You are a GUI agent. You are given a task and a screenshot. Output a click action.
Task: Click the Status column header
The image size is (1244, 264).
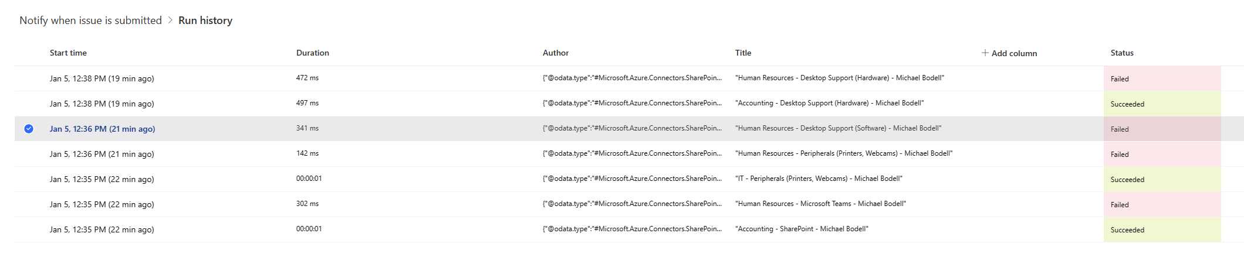(1122, 53)
